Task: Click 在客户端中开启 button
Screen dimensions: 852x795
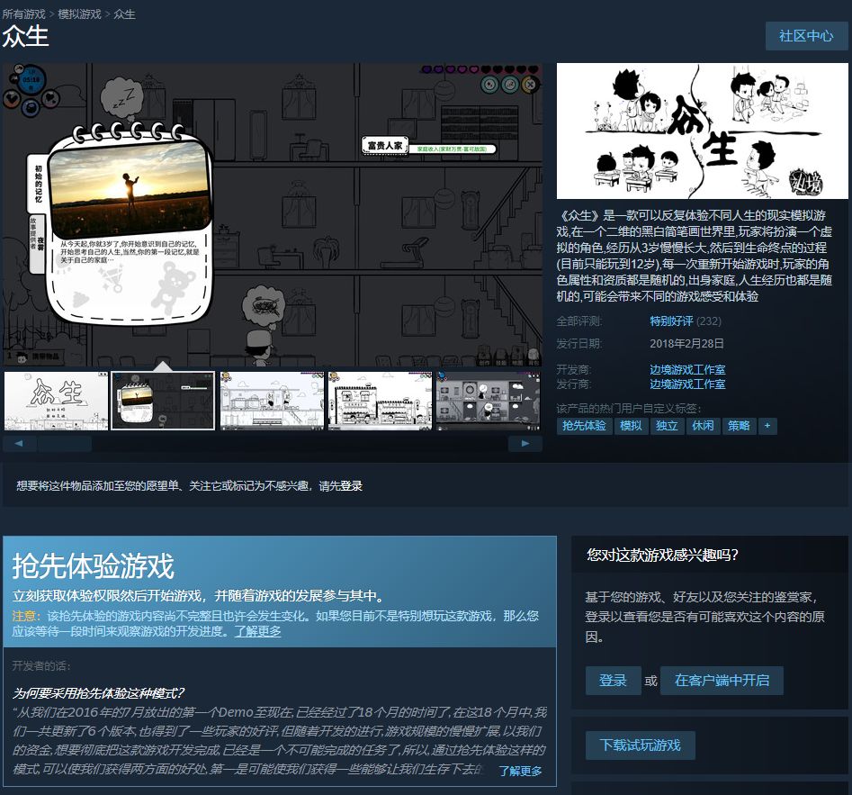Action: 722,681
